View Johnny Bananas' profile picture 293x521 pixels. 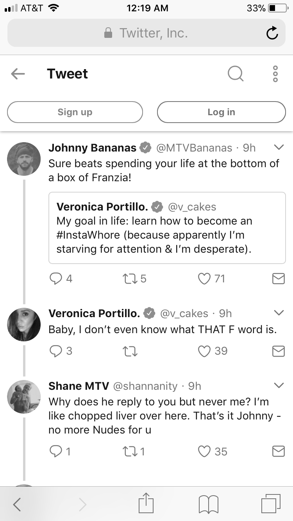pos(24,159)
